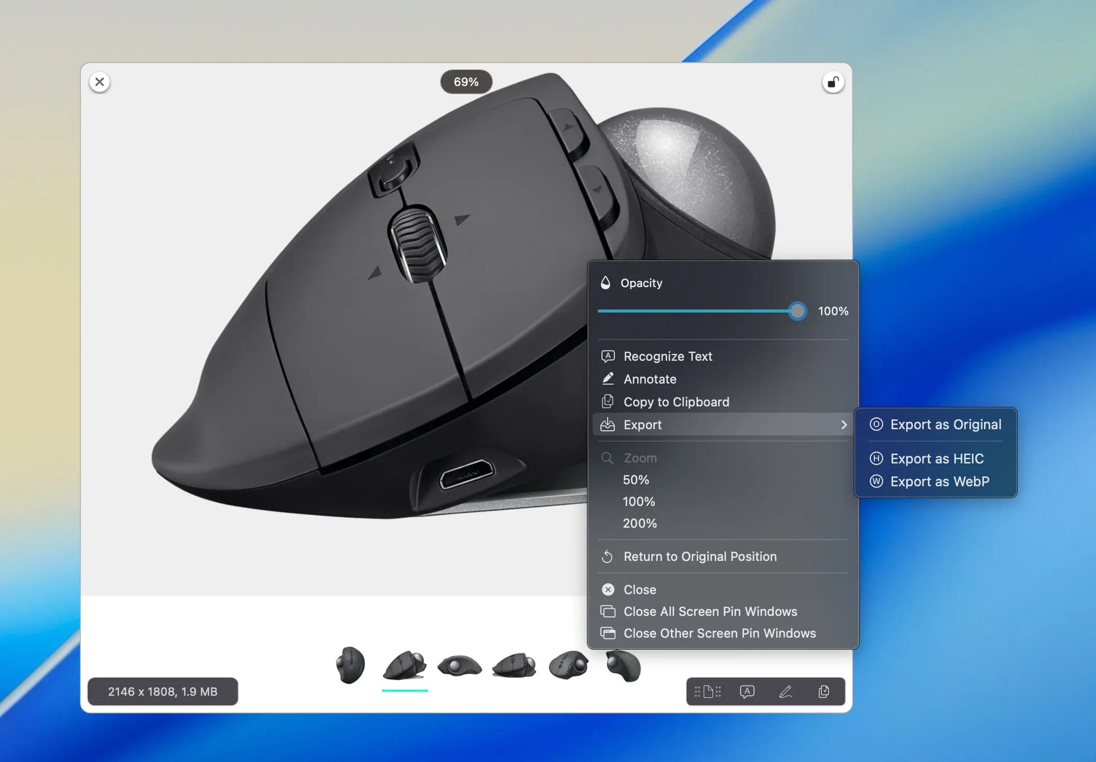Viewport: 1096px width, 762px height.
Task: Choose Copy to Clipboard menu entry
Action: point(676,402)
